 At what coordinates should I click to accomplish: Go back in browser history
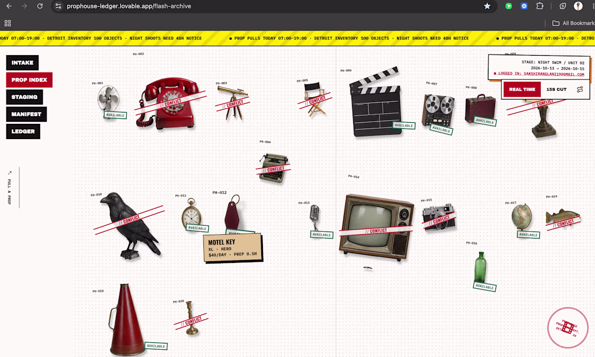click(x=9, y=6)
